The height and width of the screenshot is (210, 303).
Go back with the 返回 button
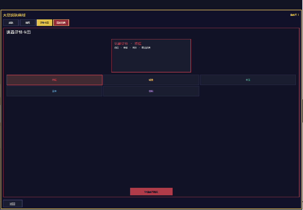click(13, 204)
